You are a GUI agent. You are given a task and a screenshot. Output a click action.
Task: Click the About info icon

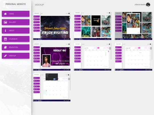tap(5, 30)
